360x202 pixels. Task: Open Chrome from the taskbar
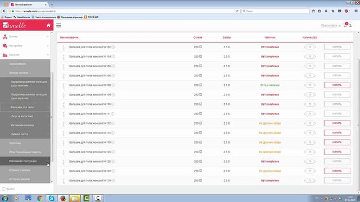(x=40, y=198)
